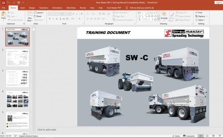Open Change Case (Aa) dropdown
Image resolution: width=223 pixels, height=138 pixels.
[73, 19]
